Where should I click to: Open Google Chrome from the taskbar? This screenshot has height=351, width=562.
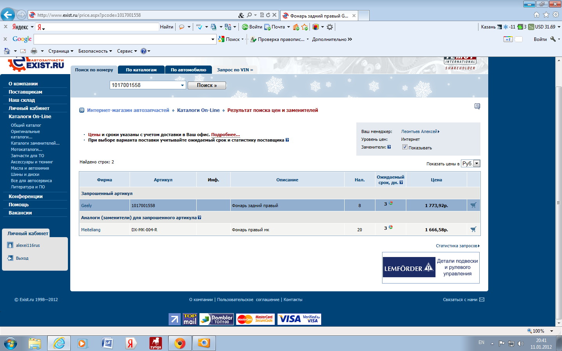(x=180, y=344)
